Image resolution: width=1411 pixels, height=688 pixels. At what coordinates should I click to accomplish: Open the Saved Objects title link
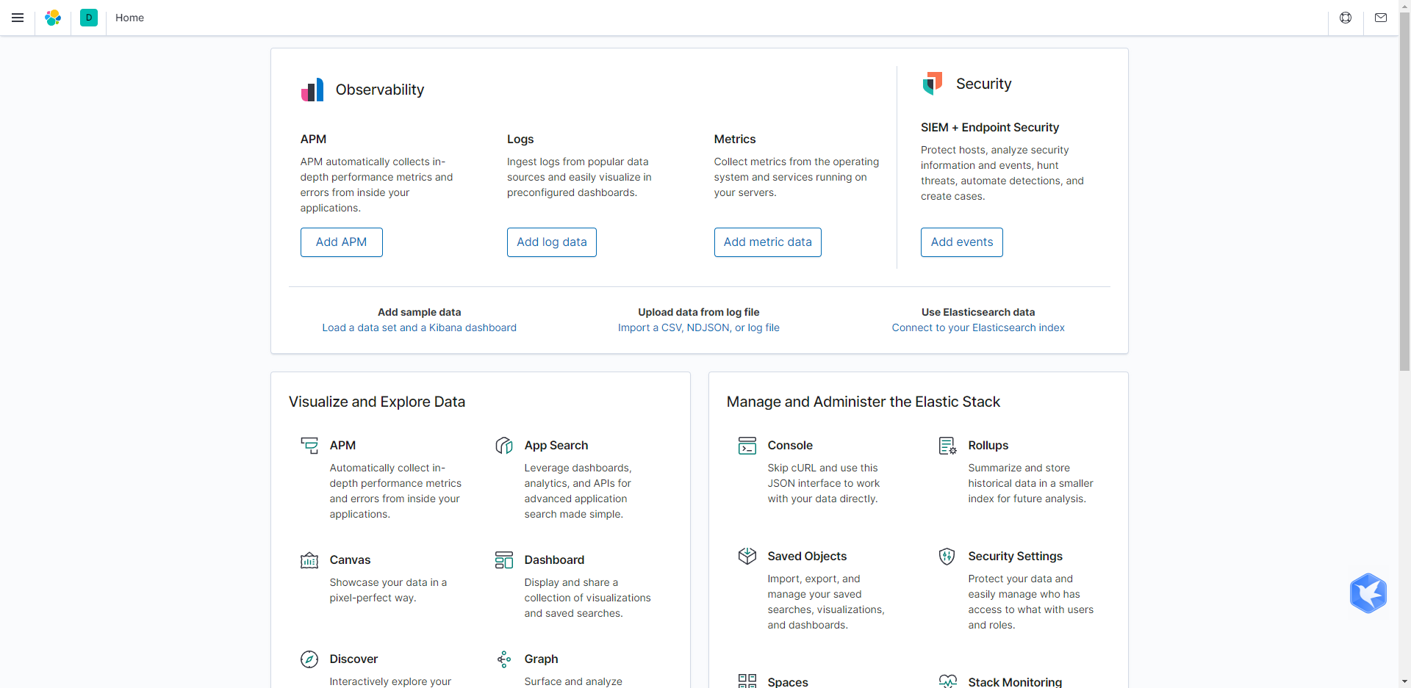point(807,556)
